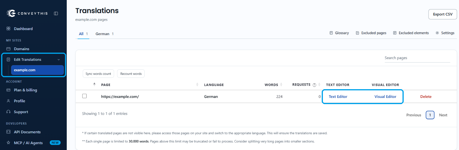Viewport: 459px width, 150px height.
Task: Select example.com under Edit Translations
Action: coord(37,70)
